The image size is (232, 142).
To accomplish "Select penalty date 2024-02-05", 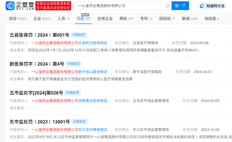I will click(x=210, y=101).
